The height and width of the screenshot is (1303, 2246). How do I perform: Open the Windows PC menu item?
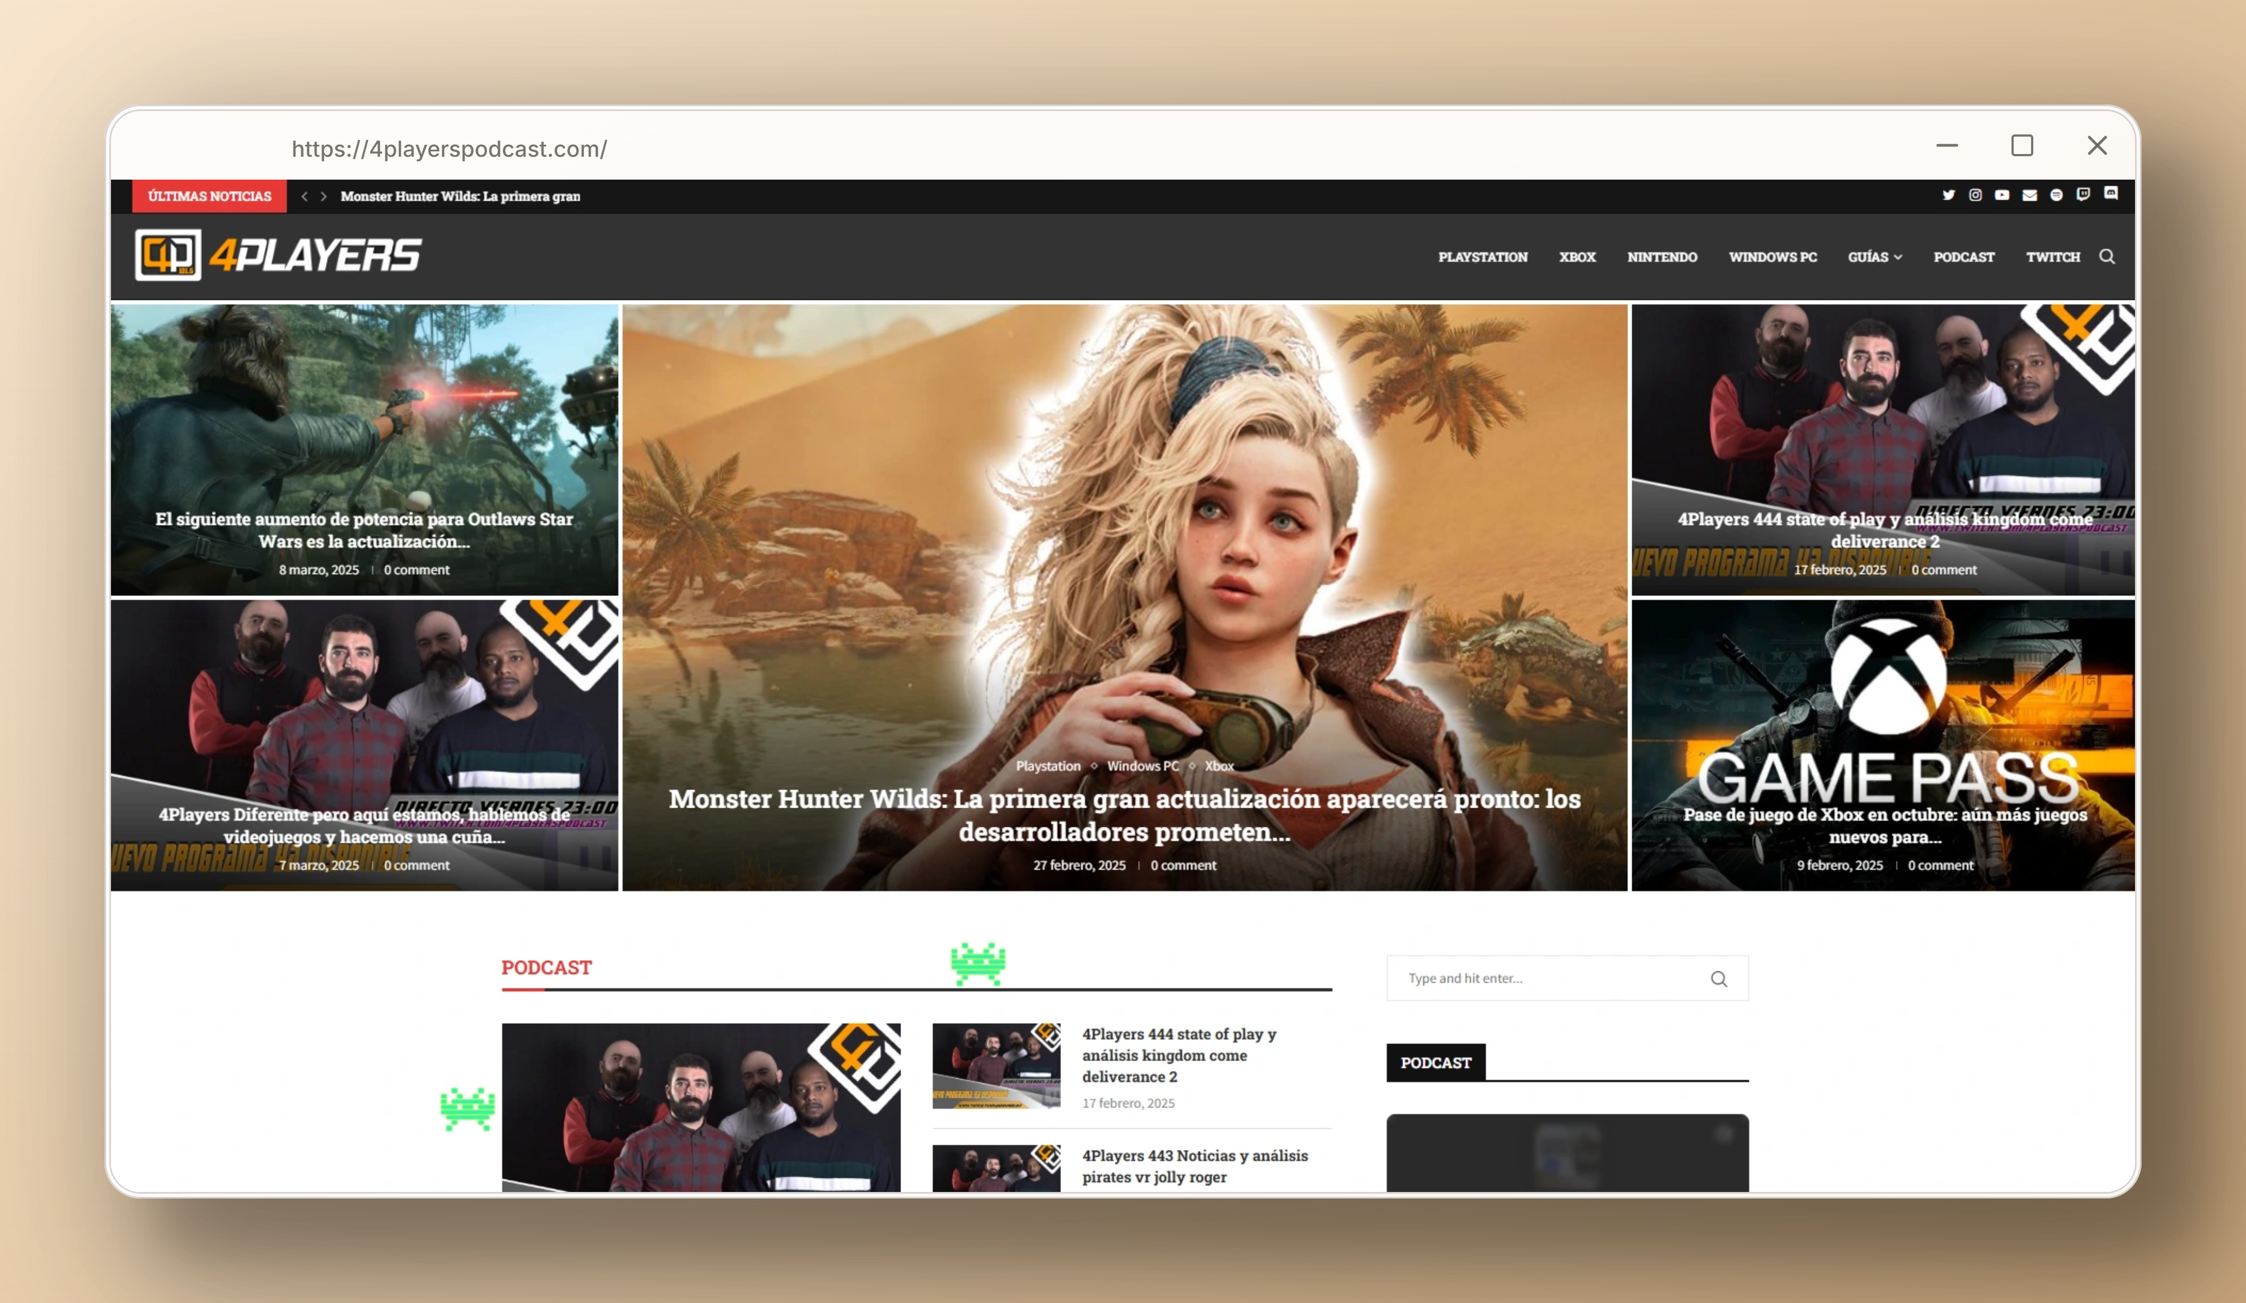1772,257
